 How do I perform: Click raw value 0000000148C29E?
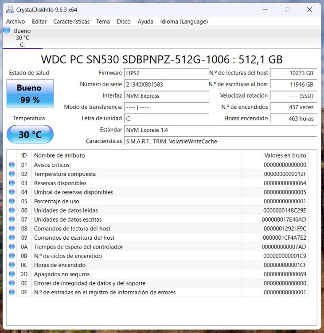tap(285, 210)
